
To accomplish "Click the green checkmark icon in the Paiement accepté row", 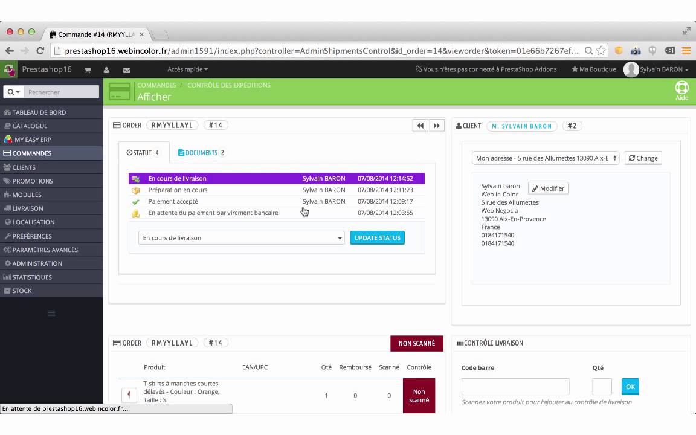I will click(x=135, y=202).
